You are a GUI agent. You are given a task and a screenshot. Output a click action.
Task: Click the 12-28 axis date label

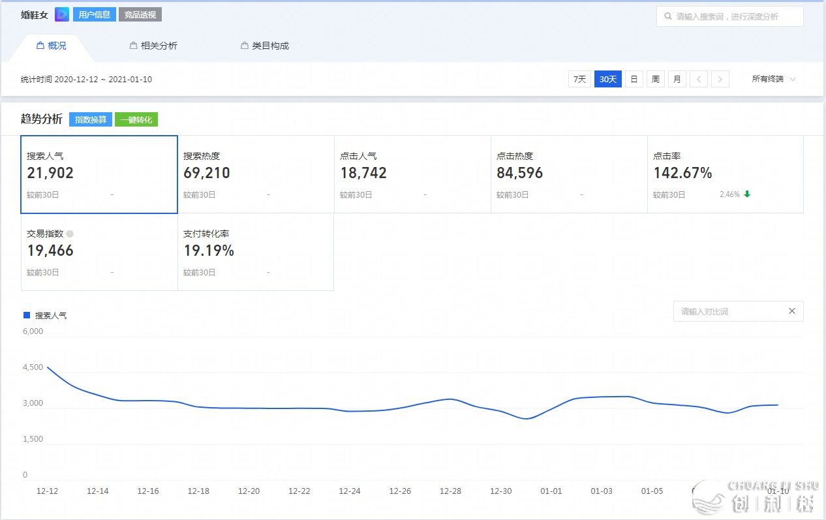(x=450, y=491)
